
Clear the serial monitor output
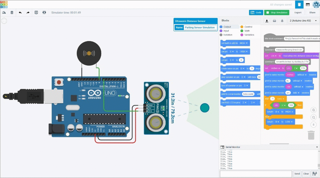pos(306,174)
